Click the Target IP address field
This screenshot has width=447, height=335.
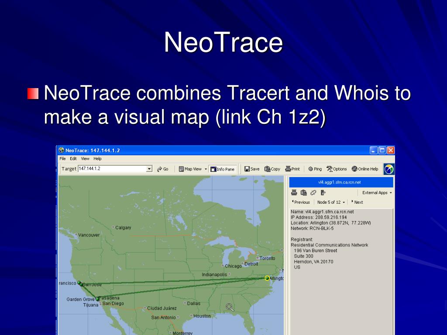click(x=112, y=169)
